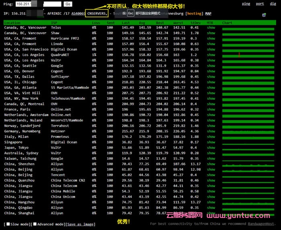The height and width of the screenshot is (230, 281).
Task: Open the ping tool link
Action: (246, 4)
